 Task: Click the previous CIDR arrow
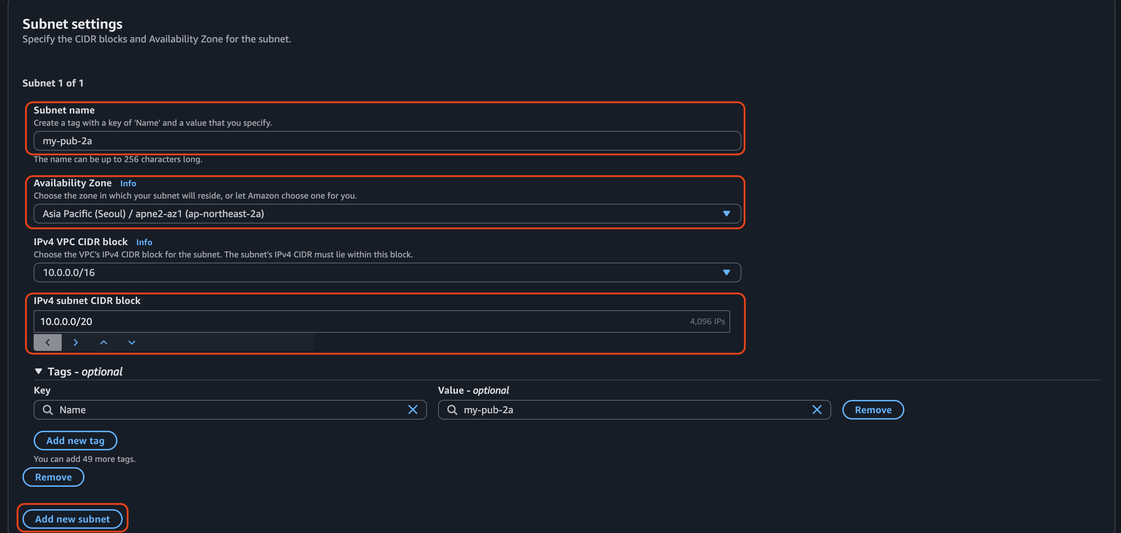pos(47,342)
